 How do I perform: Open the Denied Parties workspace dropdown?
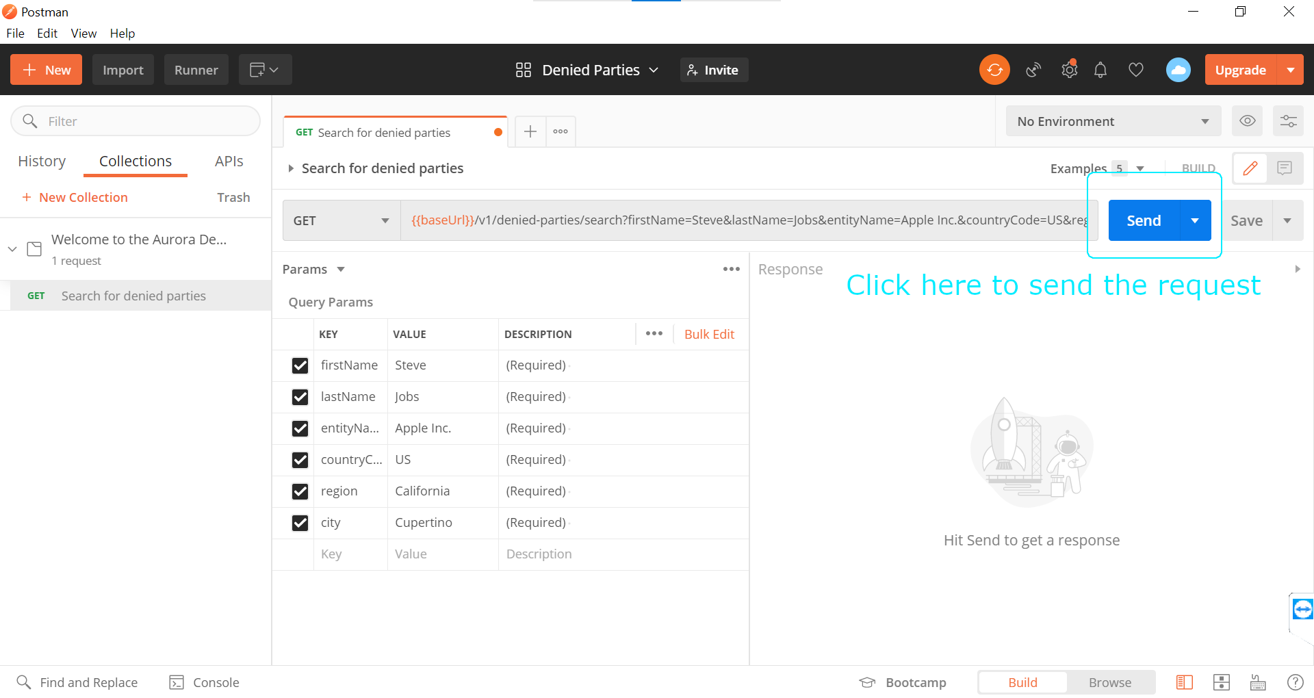click(587, 70)
